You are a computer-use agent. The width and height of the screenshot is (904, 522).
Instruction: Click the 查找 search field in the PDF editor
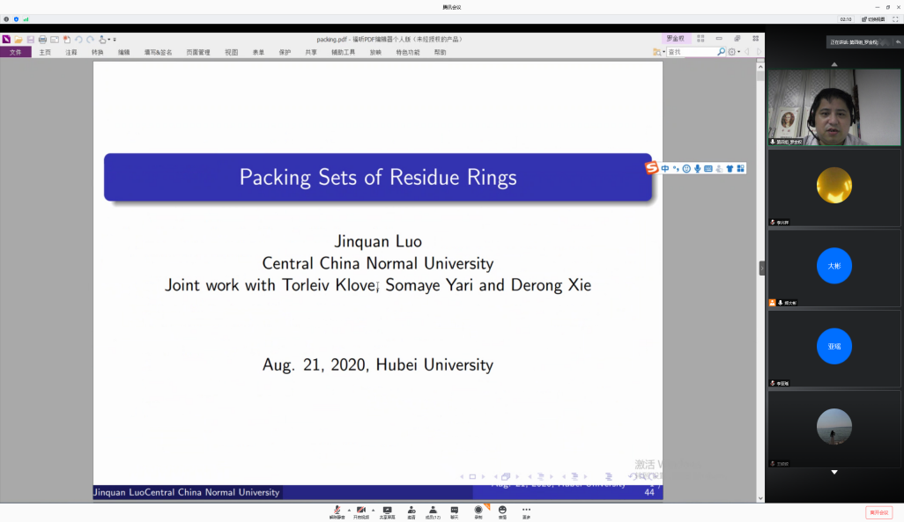click(x=690, y=52)
